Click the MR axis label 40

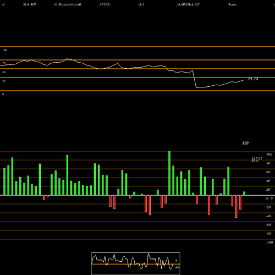click(268, 181)
